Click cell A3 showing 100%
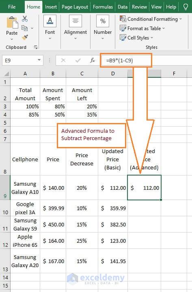 (x=25, y=106)
